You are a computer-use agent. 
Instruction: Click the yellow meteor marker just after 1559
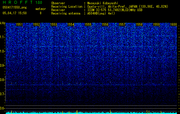click(161, 112)
